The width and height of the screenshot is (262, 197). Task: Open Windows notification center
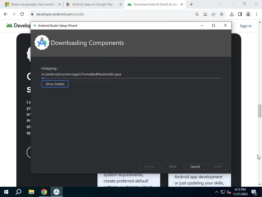pyautogui.click(x=254, y=192)
